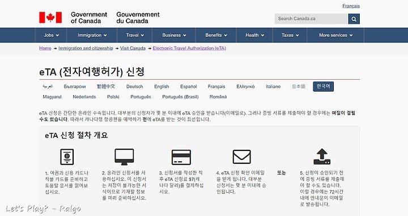Select the Português (Brasil) language tab
The height and width of the screenshot is (216, 408).
[x=180, y=97]
